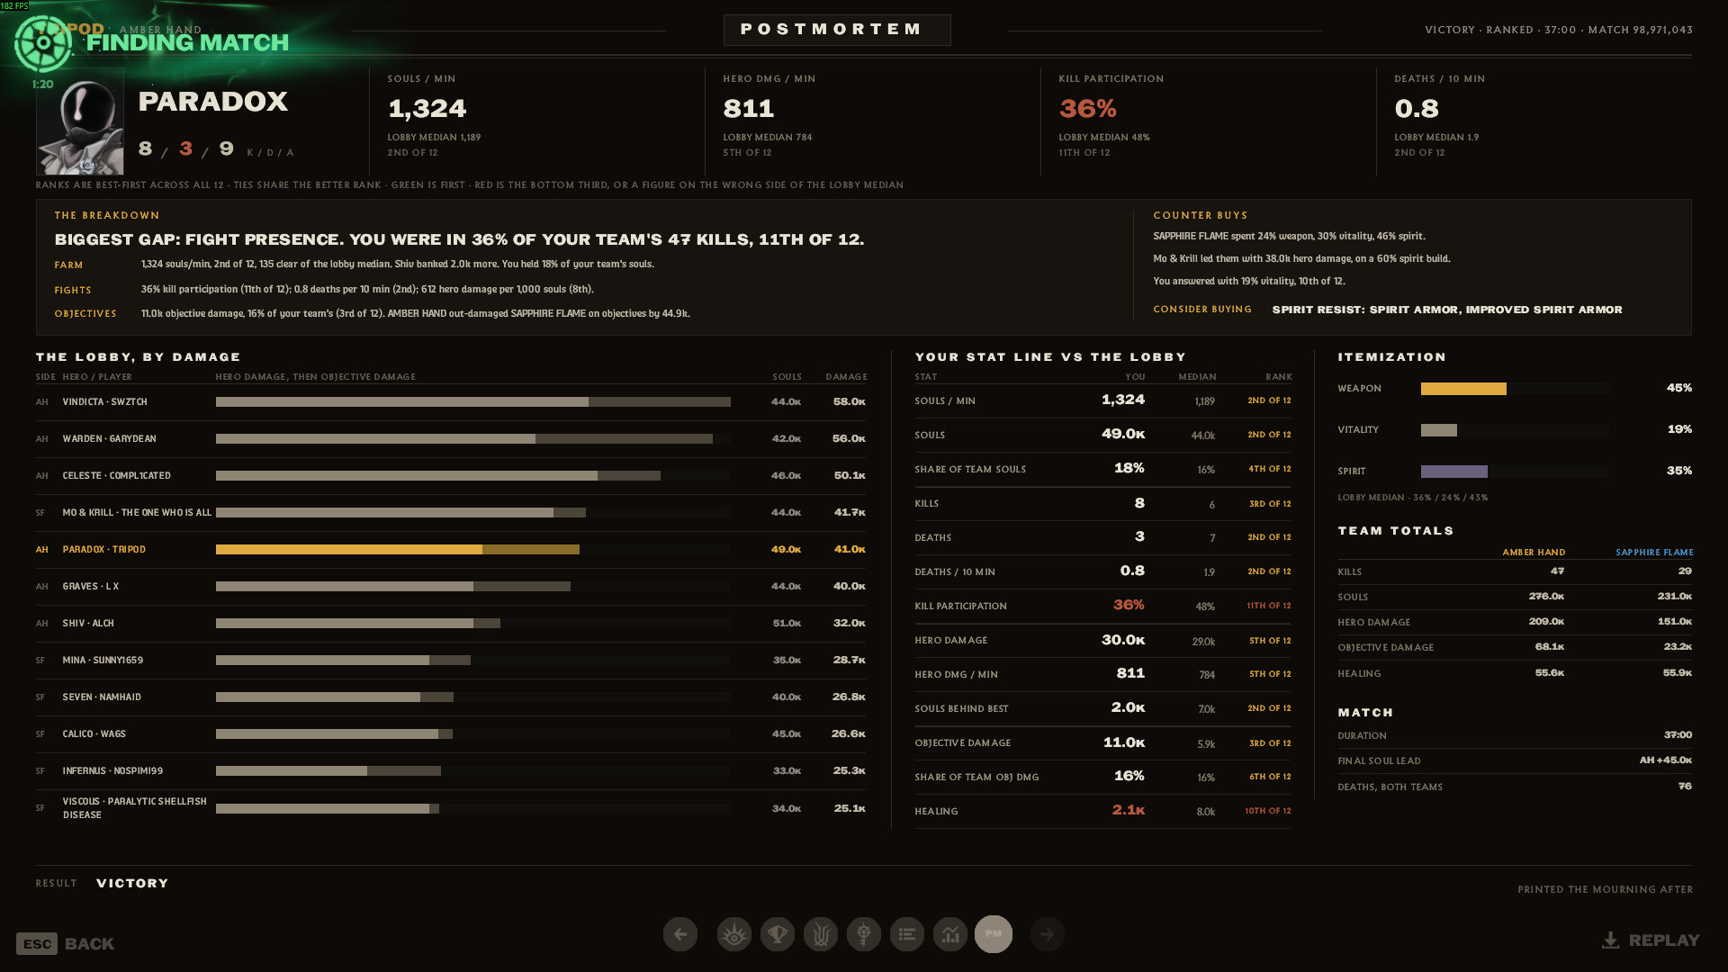The width and height of the screenshot is (1728, 972).
Task: Click the Weapon itemization bar
Action: click(1515, 389)
